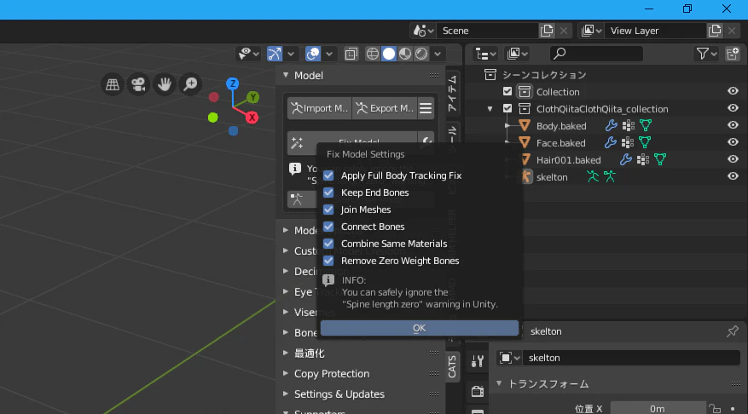The image size is (748, 414).
Task: Exclude Collection via its checkbox
Action: [507, 91]
